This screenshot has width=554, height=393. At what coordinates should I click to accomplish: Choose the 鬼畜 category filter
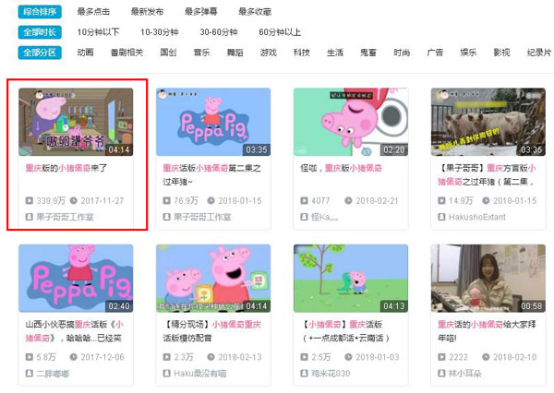click(x=368, y=53)
